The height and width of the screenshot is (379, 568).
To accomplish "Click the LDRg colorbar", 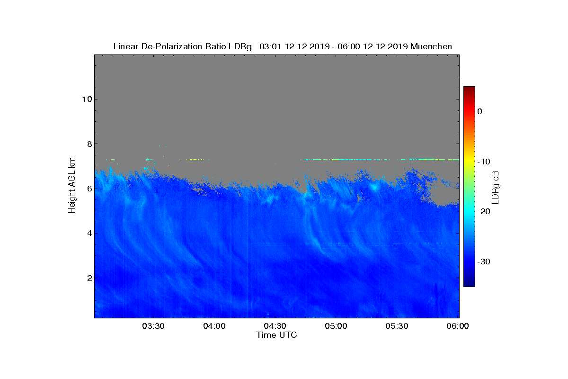I will (469, 187).
